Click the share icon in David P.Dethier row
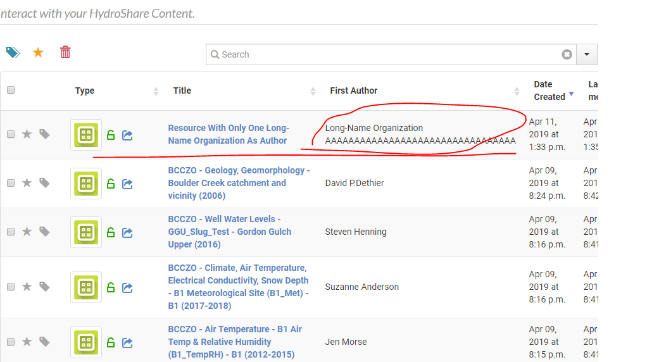The image size is (659, 362). pyautogui.click(x=127, y=184)
